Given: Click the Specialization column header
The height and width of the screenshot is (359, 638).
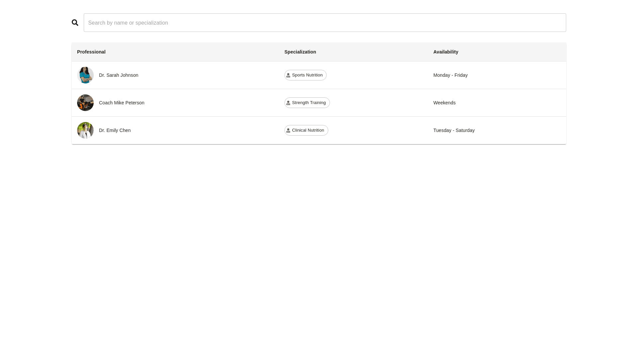Looking at the screenshot, I should click(300, 52).
